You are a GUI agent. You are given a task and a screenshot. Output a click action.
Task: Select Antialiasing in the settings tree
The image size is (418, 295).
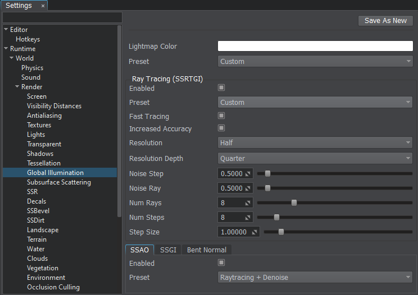tap(44, 116)
